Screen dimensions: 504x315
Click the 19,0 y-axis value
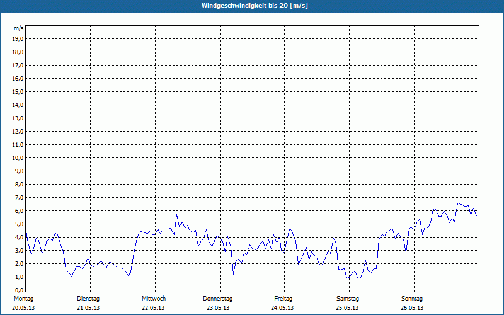(x=18, y=39)
